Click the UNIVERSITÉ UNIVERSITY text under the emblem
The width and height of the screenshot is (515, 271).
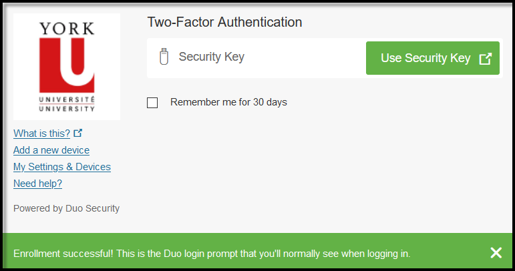(67, 104)
